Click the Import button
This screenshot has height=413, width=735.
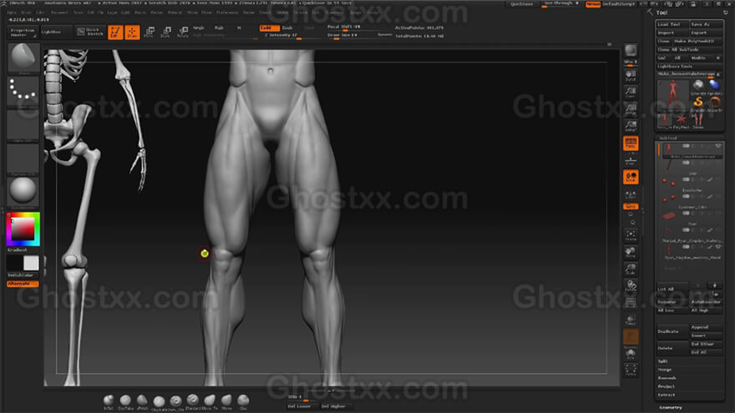pyautogui.click(x=672, y=33)
